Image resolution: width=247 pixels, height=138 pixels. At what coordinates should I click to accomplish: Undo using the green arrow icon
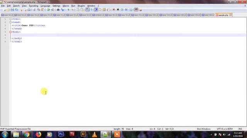click(48, 10)
